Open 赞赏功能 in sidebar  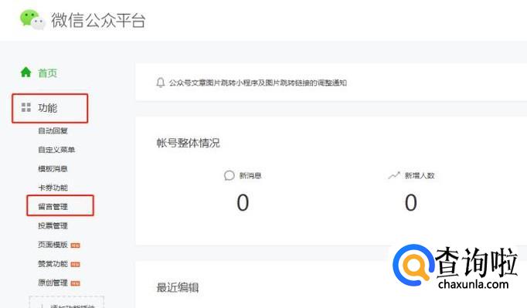tap(53, 264)
